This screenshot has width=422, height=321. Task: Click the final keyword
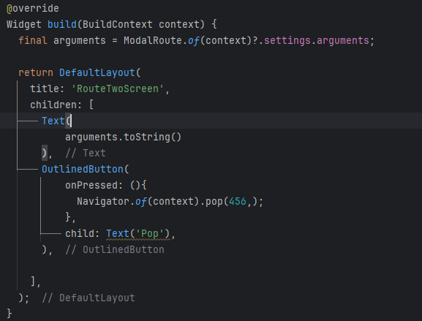coord(33,41)
